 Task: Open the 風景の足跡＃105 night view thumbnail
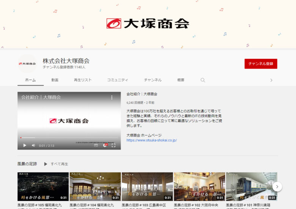click(43, 187)
